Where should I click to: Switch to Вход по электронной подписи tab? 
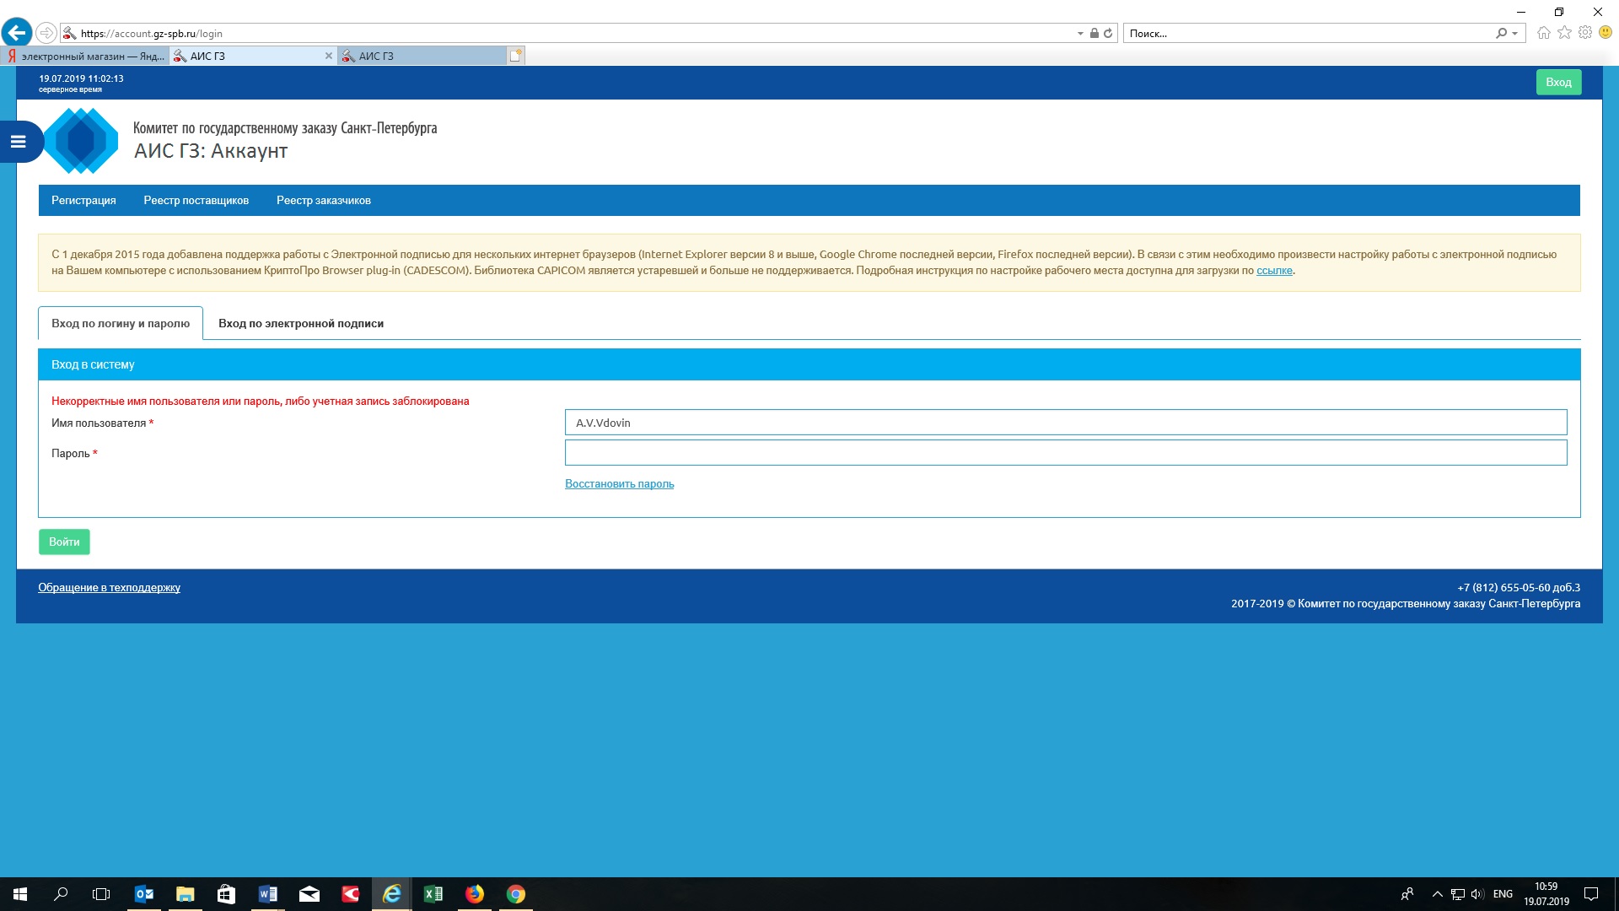tap(300, 323)
